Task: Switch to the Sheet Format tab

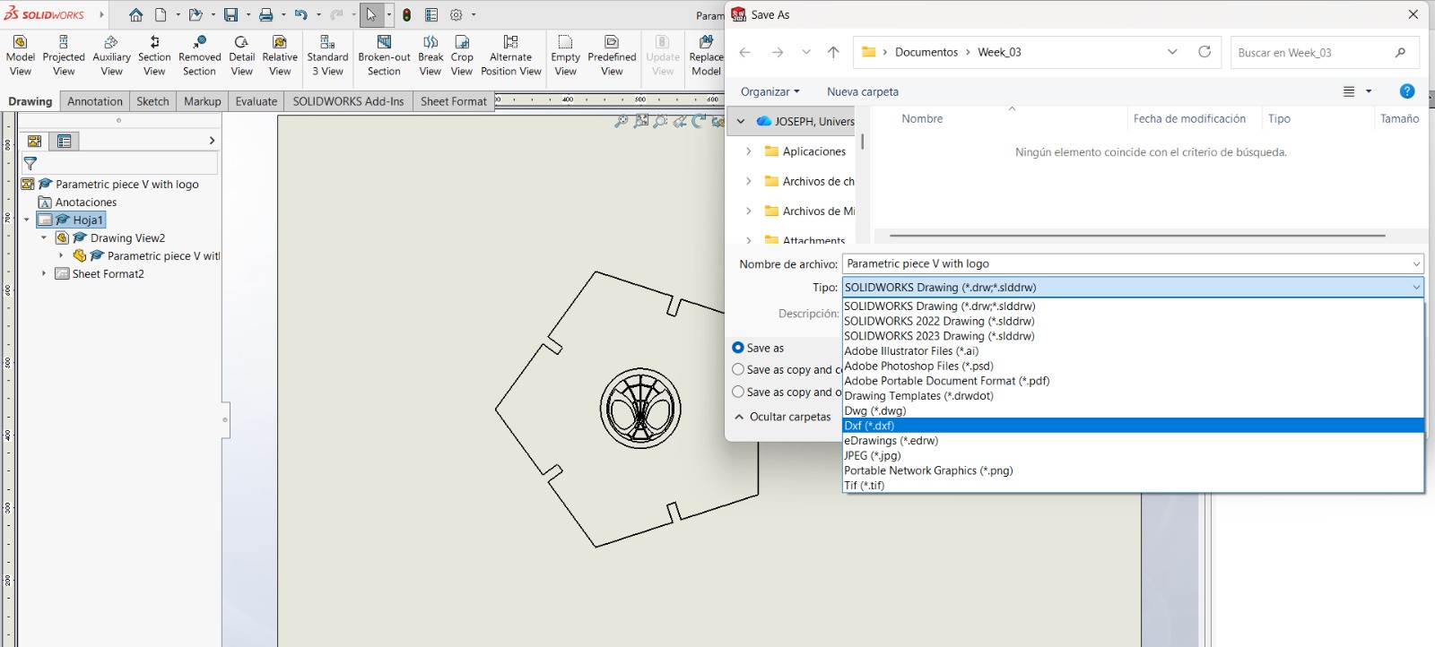Action: coord(454,101)
